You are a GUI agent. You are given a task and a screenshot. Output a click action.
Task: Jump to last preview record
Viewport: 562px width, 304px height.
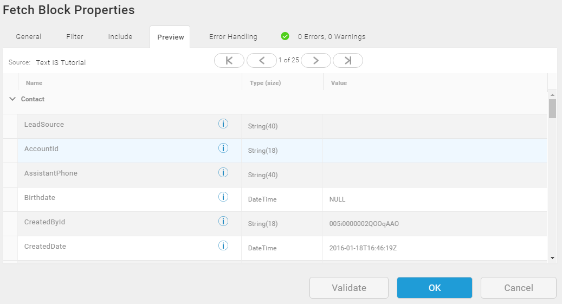click(348, 61)
